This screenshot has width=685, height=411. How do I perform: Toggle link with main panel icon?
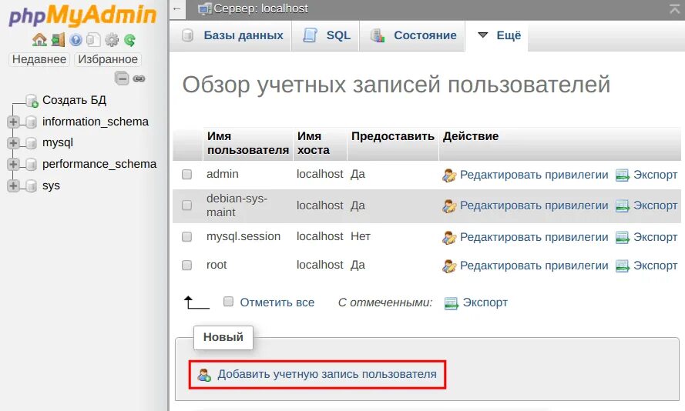tap(139, 79)
